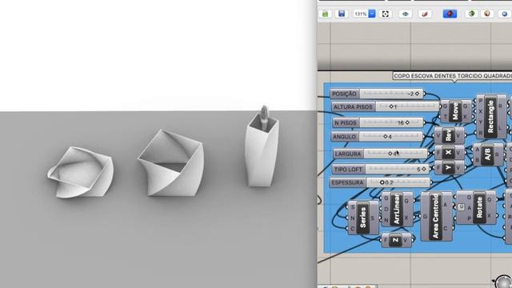
Task: Click the TIPO LOFT slider handle
Action: [x=424, y=169]
